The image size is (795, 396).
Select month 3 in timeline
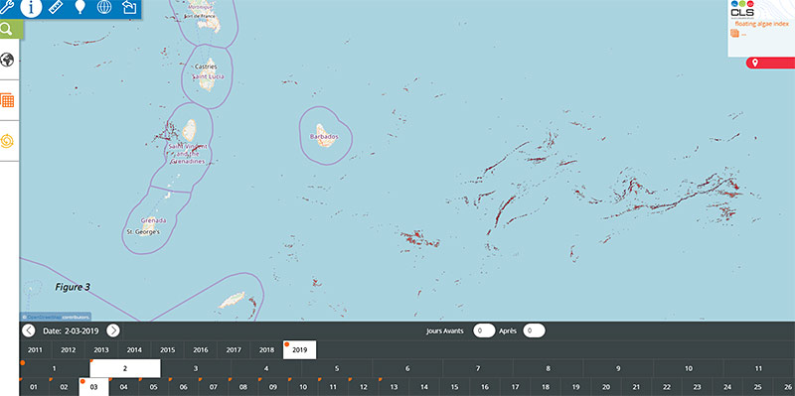[196, 368]
